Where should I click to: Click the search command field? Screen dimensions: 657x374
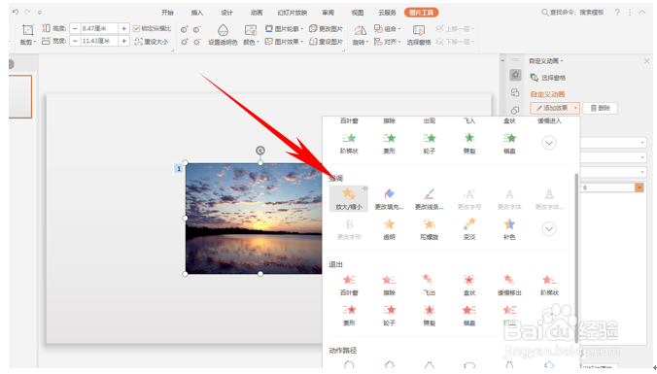tap(572, 13)
